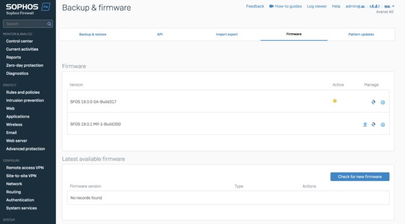
Task: Go to Current activities
Action: coord(22,49)
